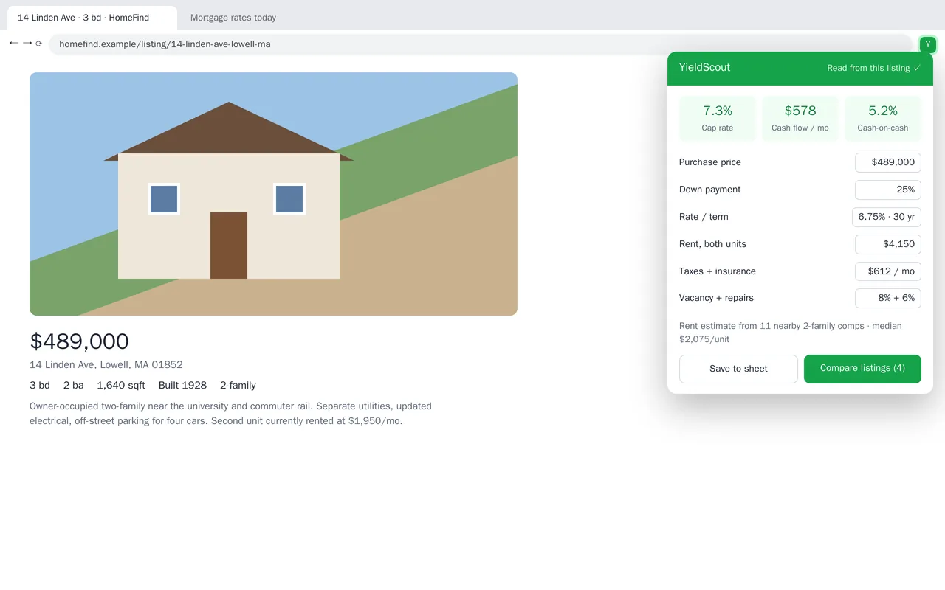Click the Owner-occupied two-family description text

pyautogui.click(x=230, y=414)
